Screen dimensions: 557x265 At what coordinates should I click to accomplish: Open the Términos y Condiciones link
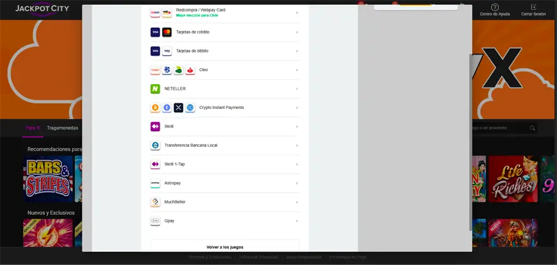click(210, 257)
